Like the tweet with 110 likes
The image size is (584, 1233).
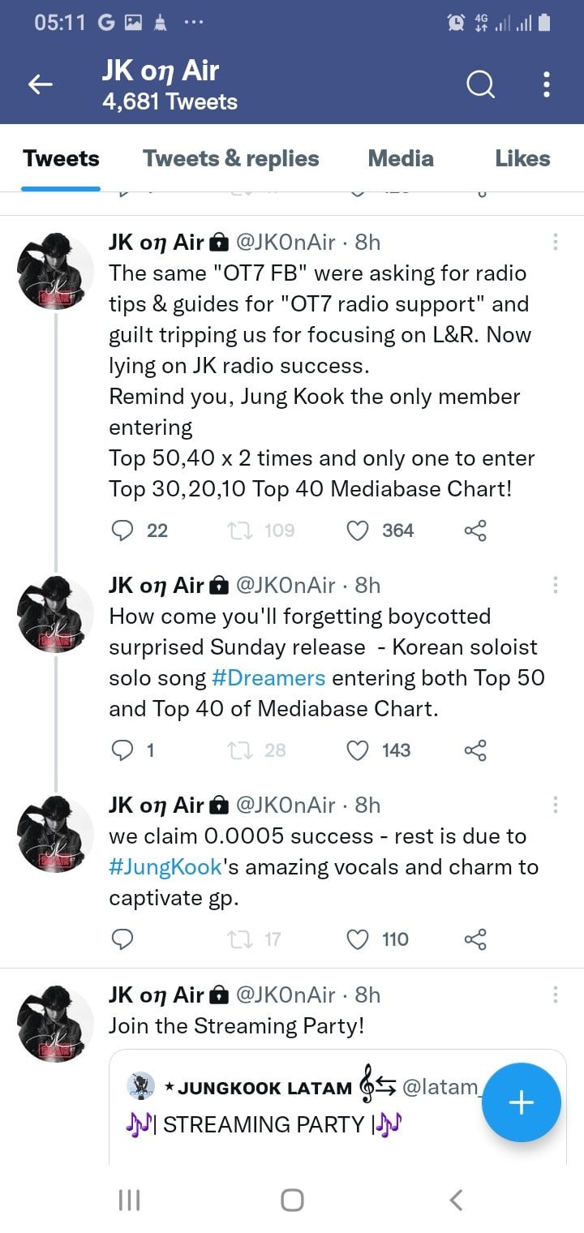click(358, 939)
